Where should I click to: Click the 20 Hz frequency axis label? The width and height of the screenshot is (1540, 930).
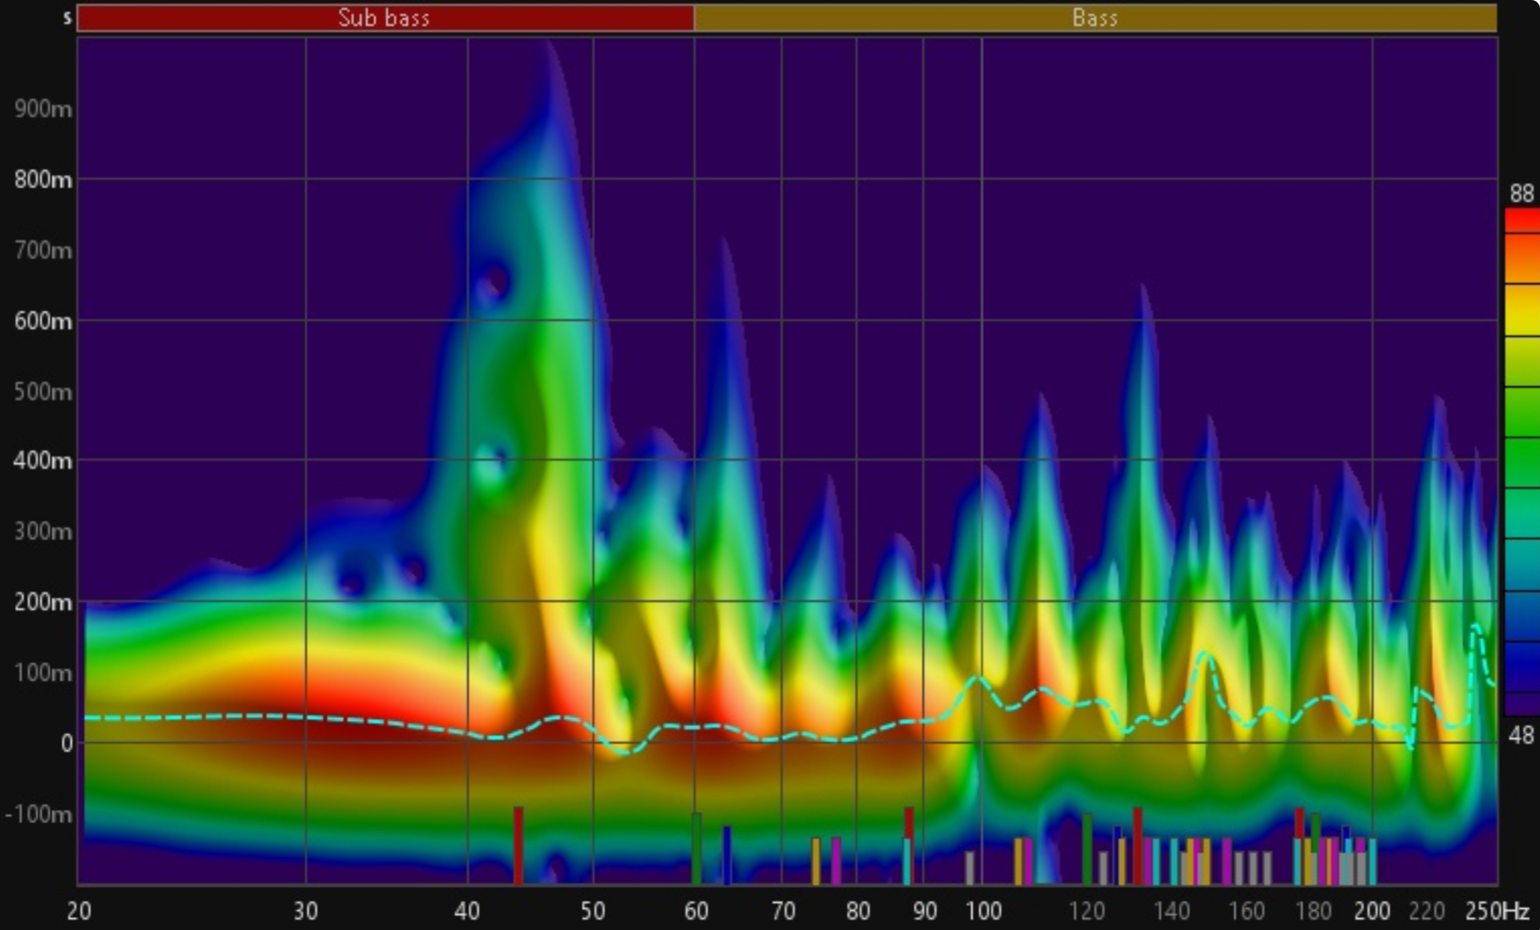pos(78,910)
